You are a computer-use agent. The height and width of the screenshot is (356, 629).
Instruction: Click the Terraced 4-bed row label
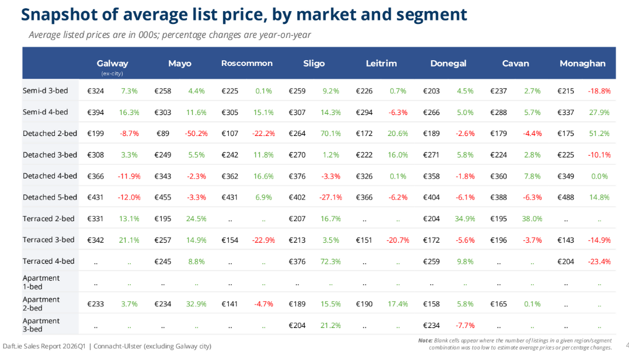pos(48,261)
